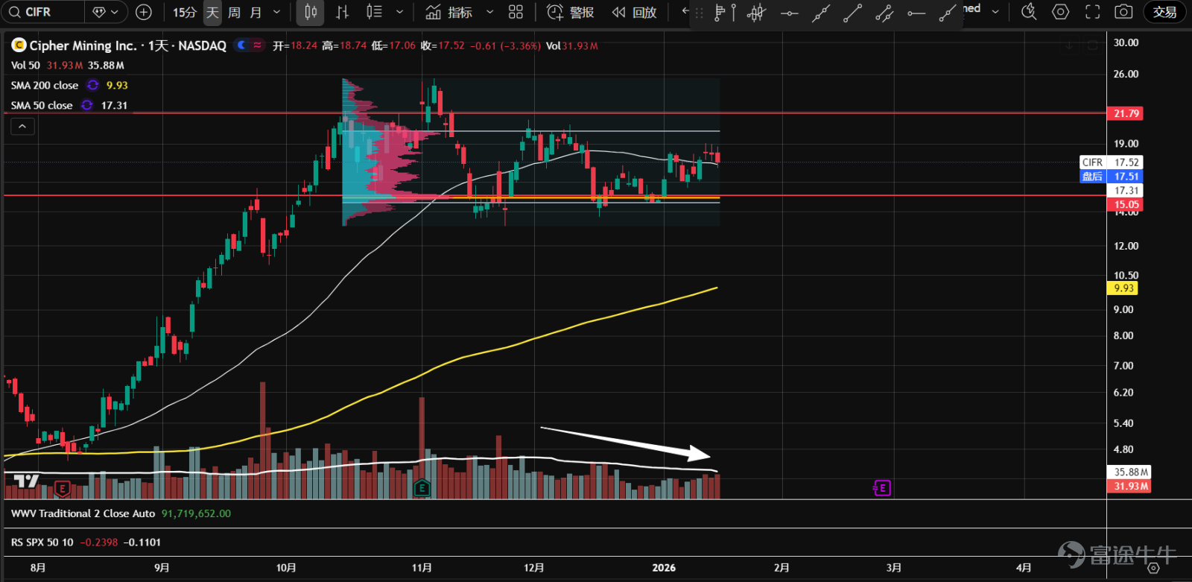
Task: Click the 21.79 red price level label
Action: click(x=1126, y=113)
